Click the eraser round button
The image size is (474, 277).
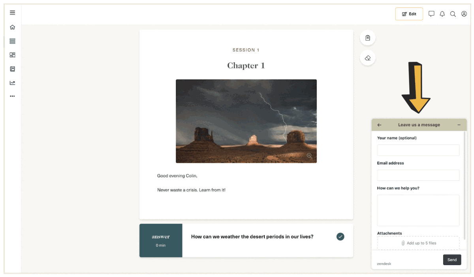367,58
